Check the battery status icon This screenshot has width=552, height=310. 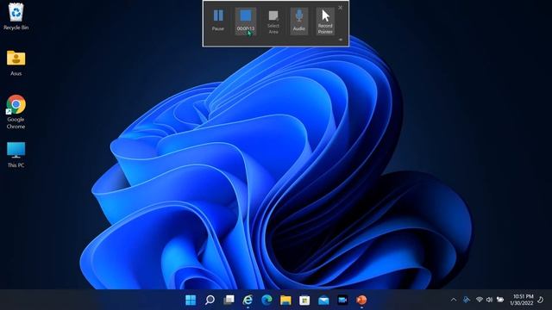pos(500,300)
